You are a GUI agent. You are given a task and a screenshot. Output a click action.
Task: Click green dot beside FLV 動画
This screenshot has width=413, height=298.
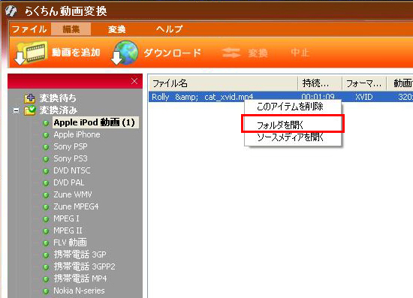click(46, 243)
